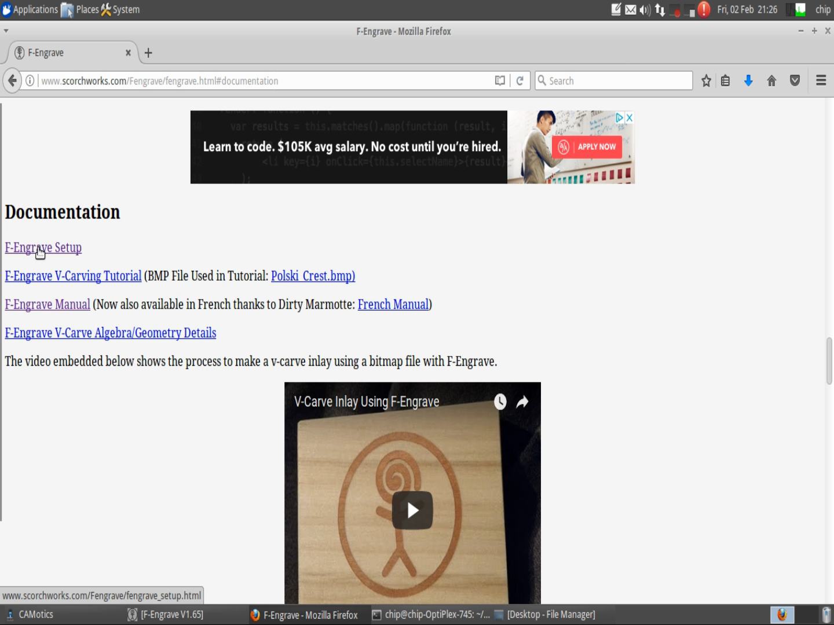Click the page info icon in address bar

point(29,80)
